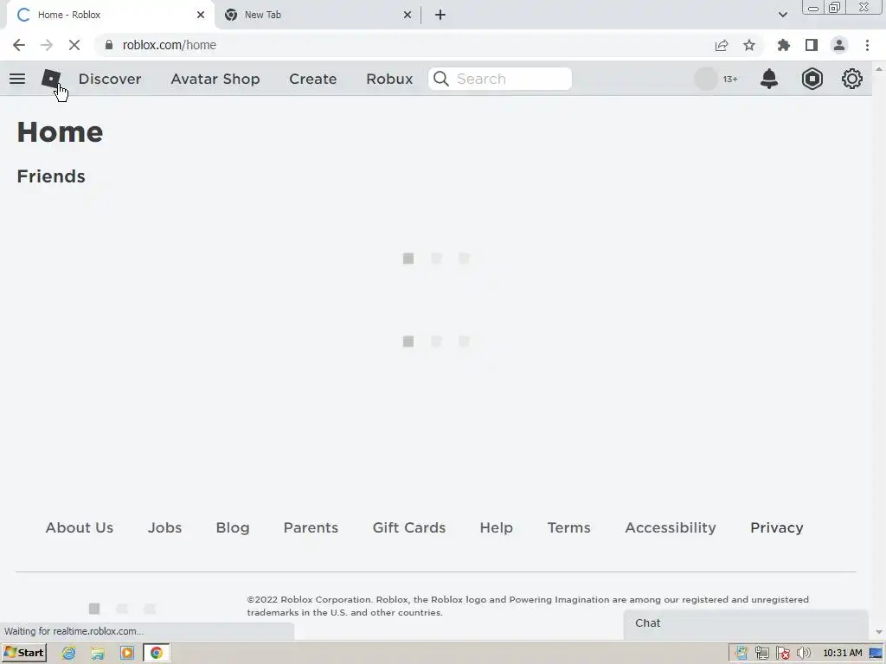Open the Terms footer link
The height and width of the screenshot is (664, 886).
(x=569, y=527)
